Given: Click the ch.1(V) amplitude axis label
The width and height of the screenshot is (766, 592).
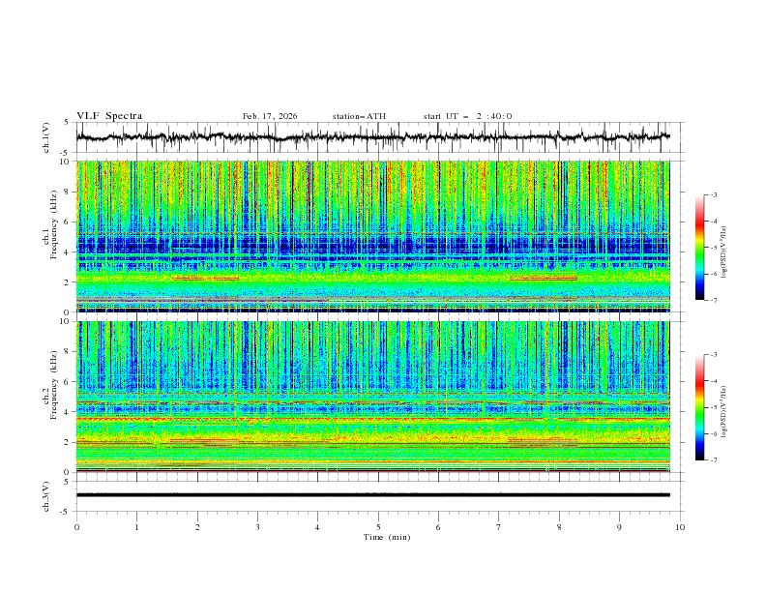Looking at the screenshot, I should (x=47, y=137).
